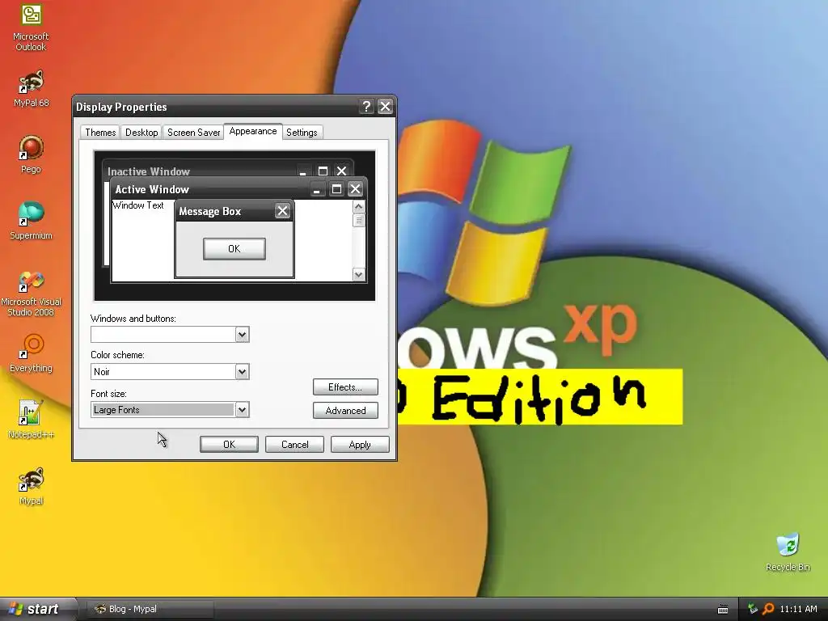Open Supermium browser shortcut
Image resolution: width=828 pixels, height=621 pixels.
pos(31,222)
